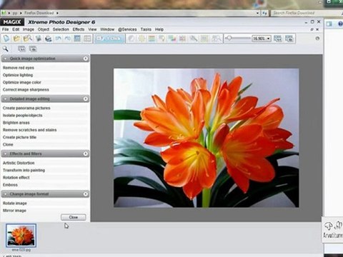The height and width of the screenshot is (257, 343).
Task: Click the Close button in task panel
Action: tap(74, 217)
